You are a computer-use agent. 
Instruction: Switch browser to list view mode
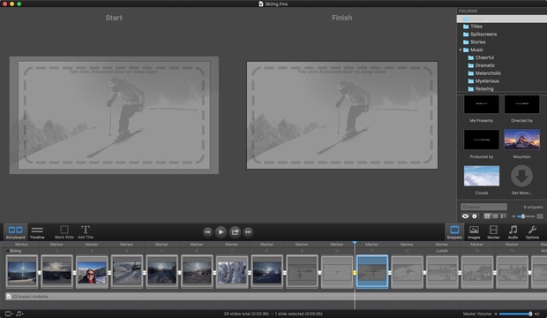(495, 216)
